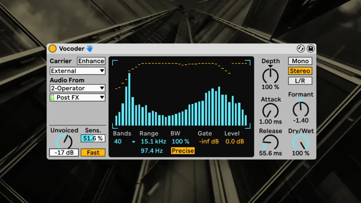Click the Formant knob
361x203 pixels.
point(301,109)
